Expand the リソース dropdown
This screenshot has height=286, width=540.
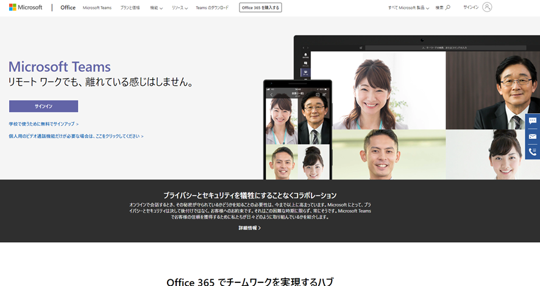[x=180, y=7]
